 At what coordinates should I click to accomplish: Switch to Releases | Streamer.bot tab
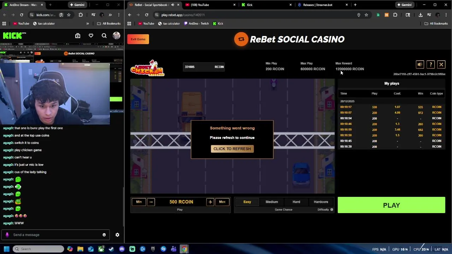coord(323,5)
